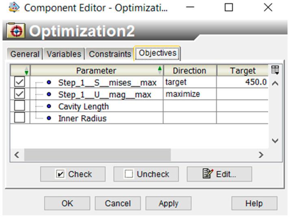Uncheck the Step_1__U__mag__max objective checkbox

(x=19, y=94)
